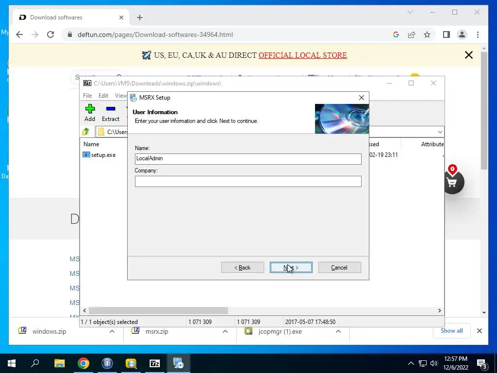Expand options for jcopmgr (1).exe download
Screen dimensions: 497x373
point(338,331)
